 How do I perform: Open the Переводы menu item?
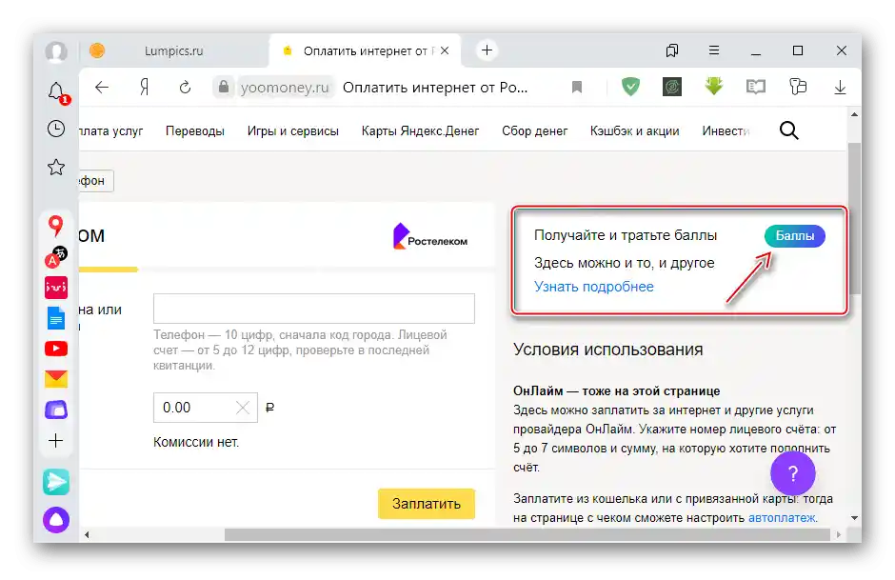coord(194,130)
